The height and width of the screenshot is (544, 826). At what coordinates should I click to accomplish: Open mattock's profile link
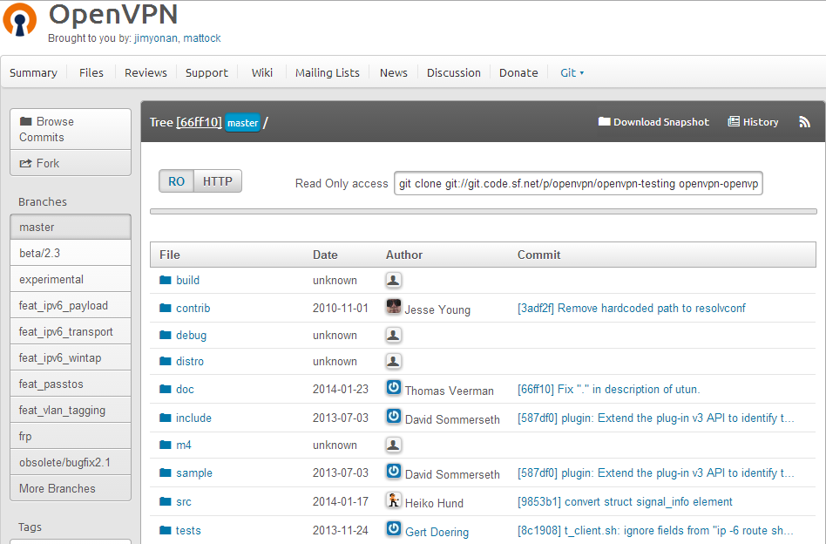point(202,38)
